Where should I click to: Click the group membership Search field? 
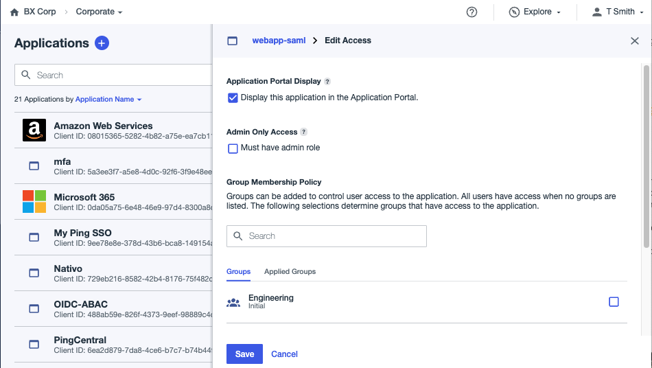(x=327, y=236)
